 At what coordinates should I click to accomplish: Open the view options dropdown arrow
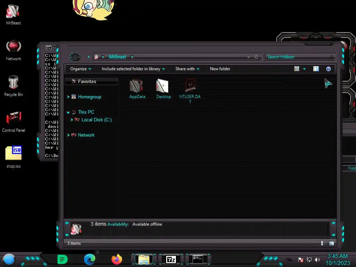[x=305, y=69]
